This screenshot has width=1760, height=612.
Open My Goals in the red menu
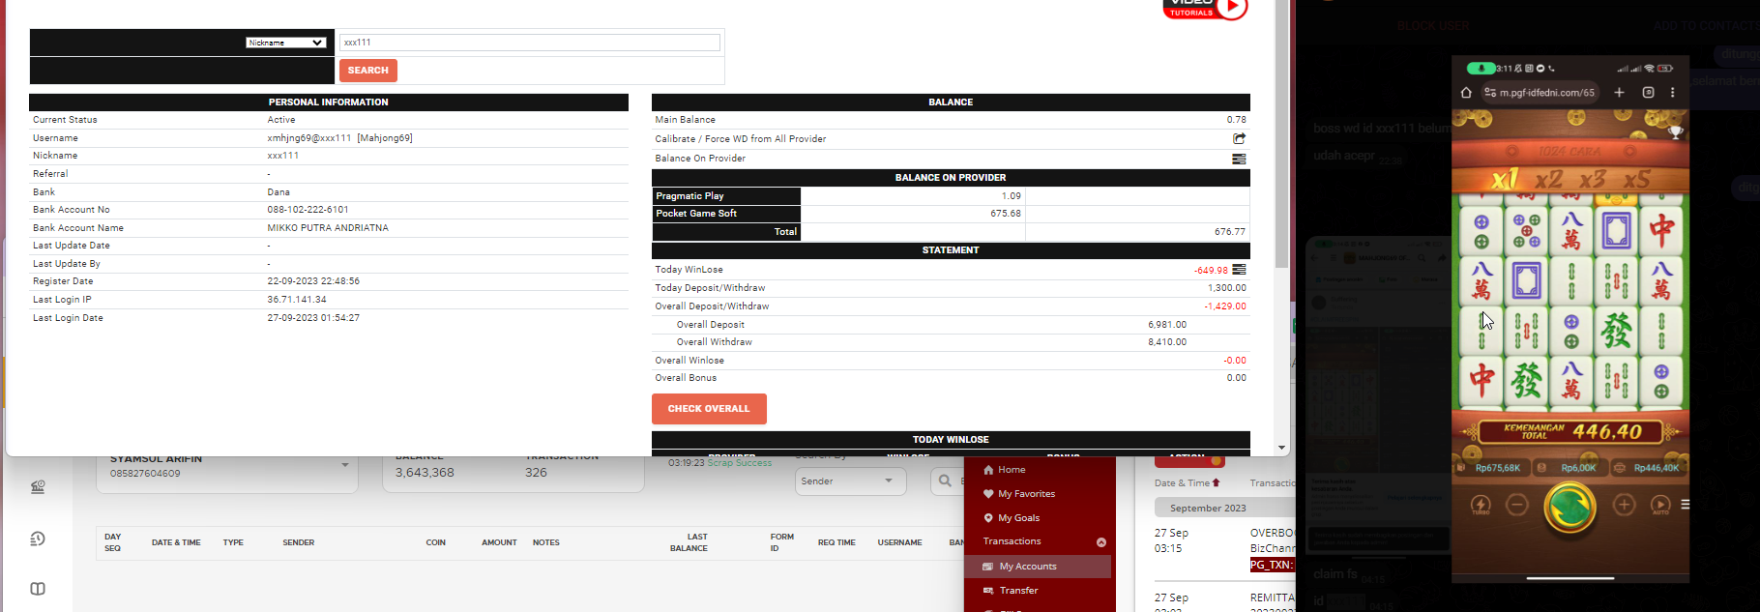pyautogui.click(x=1018, y=518)
